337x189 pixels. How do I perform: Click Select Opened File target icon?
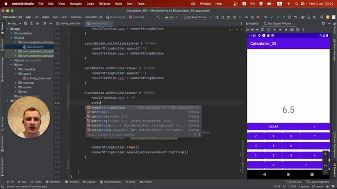click(26, 23)
